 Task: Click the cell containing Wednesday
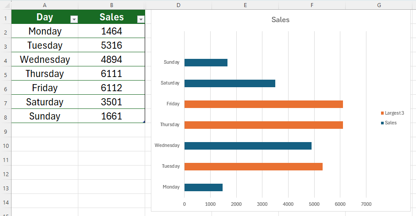tap(45, 59)
